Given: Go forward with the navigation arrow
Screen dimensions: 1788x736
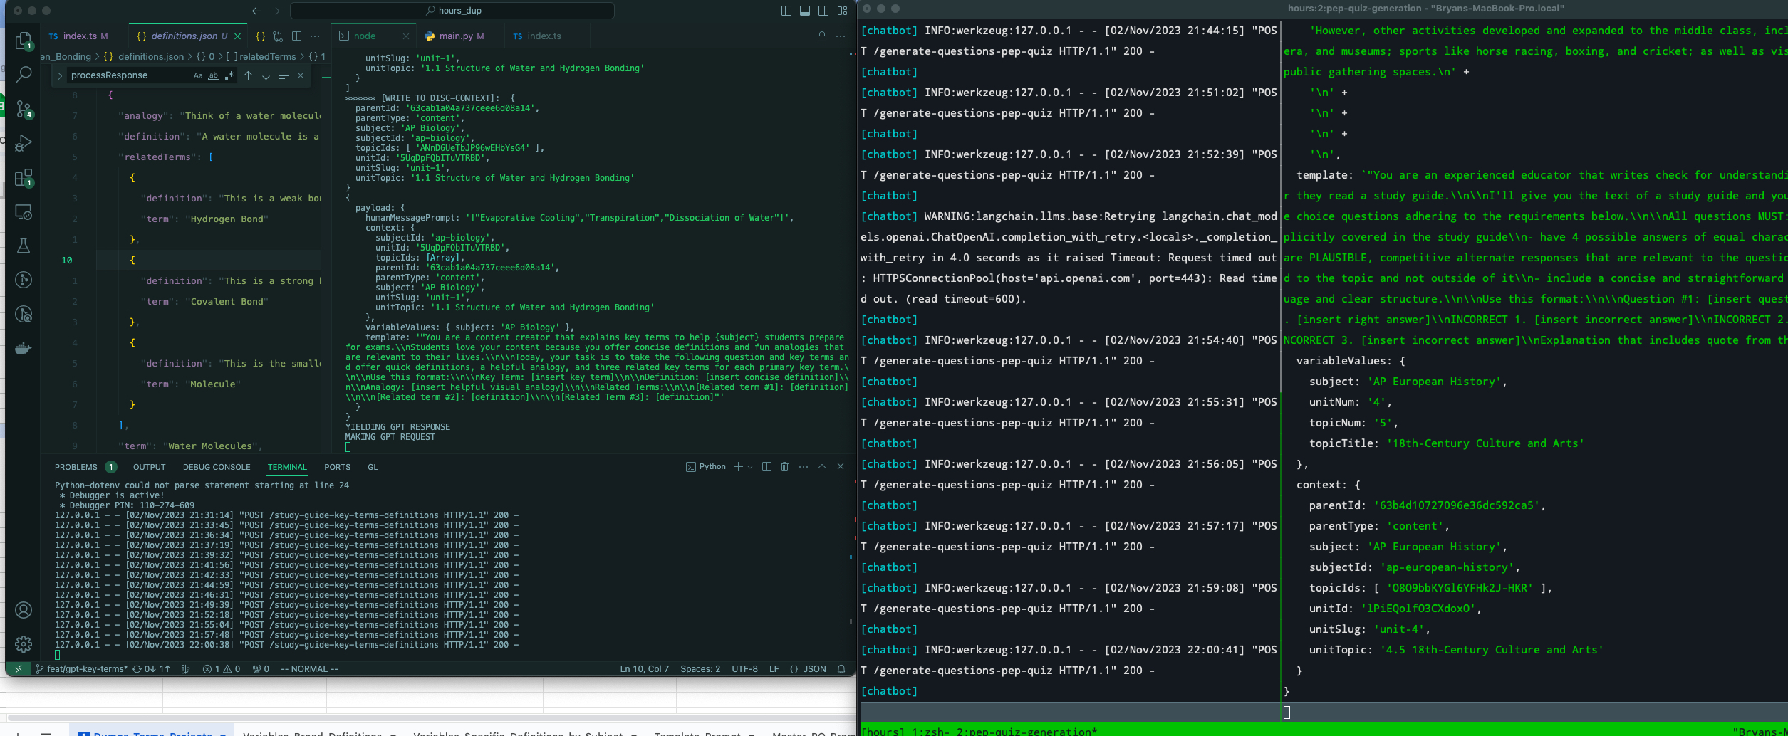Looking at the screenshot, I should click(x=275, y=11).
